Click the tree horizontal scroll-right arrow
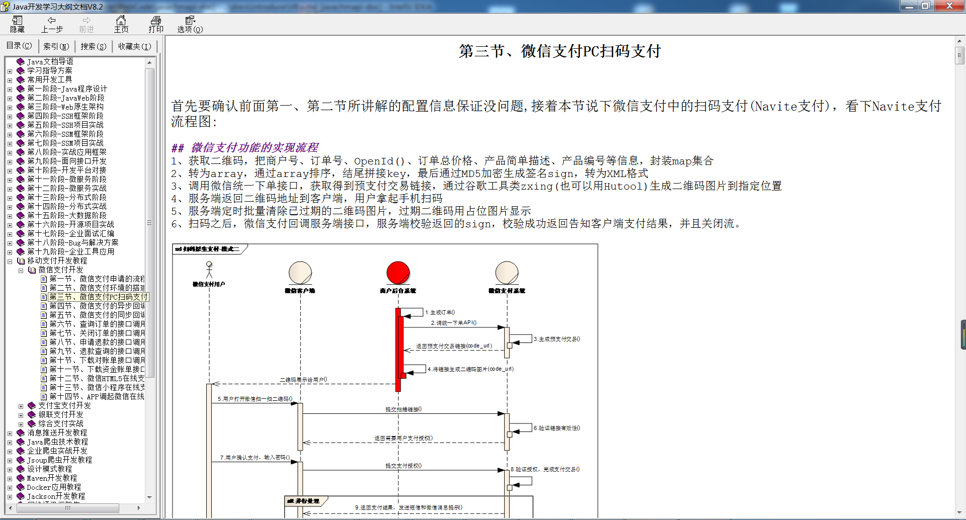This screenshot has width=966, height=520. (138, 508)
